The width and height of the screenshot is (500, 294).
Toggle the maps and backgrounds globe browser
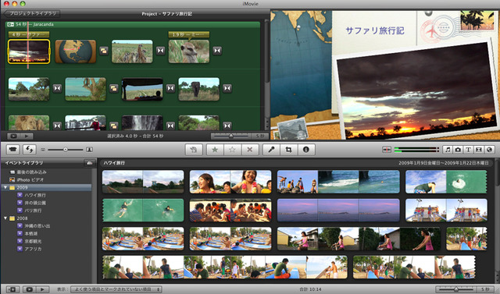[489, 150]
